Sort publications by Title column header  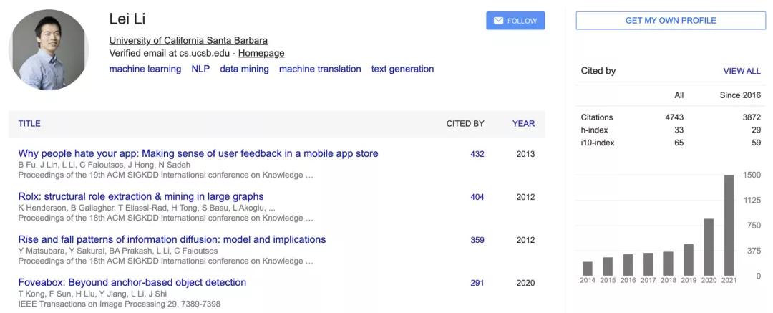pos(29,123)
